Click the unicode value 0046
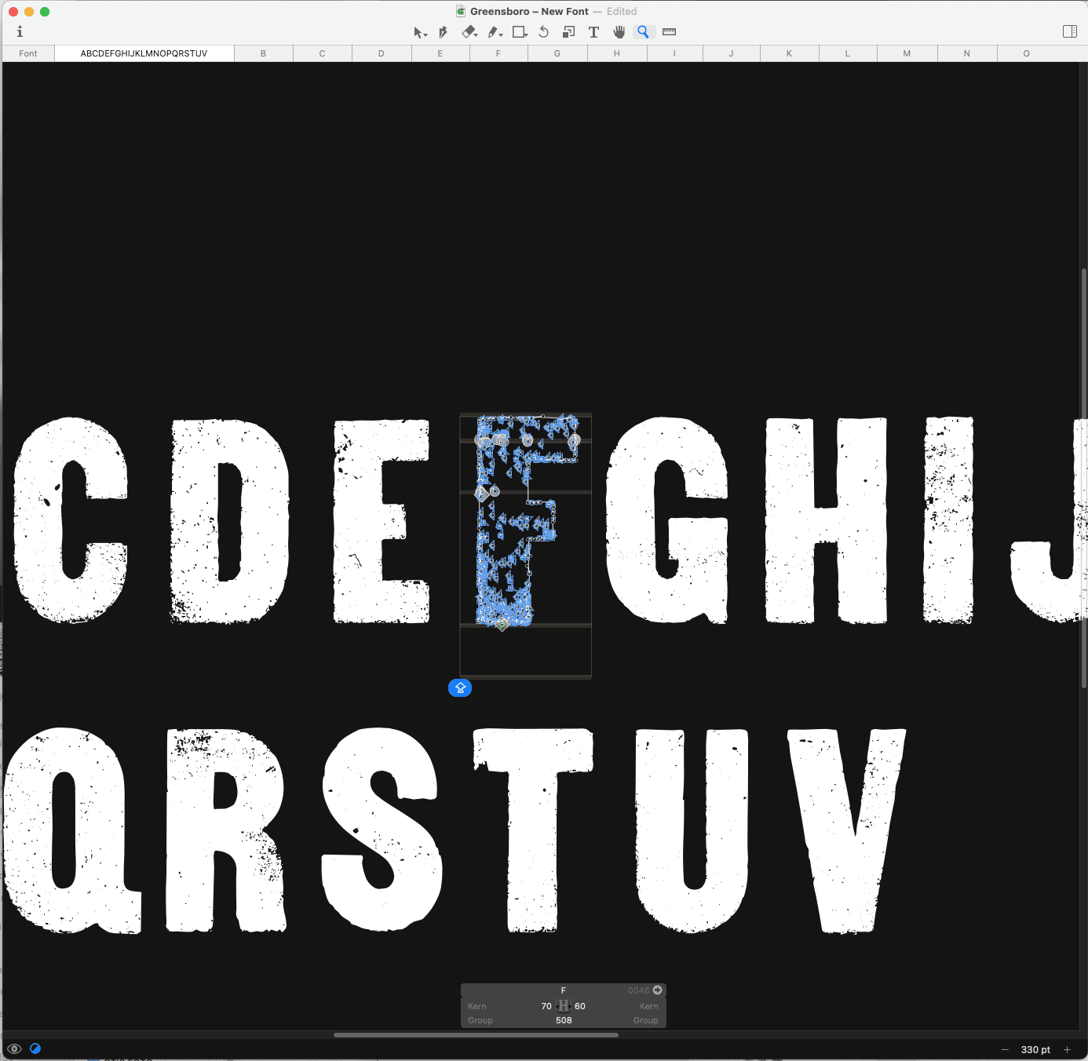Screen dimensions: 1088x1061 pos(638,990)
